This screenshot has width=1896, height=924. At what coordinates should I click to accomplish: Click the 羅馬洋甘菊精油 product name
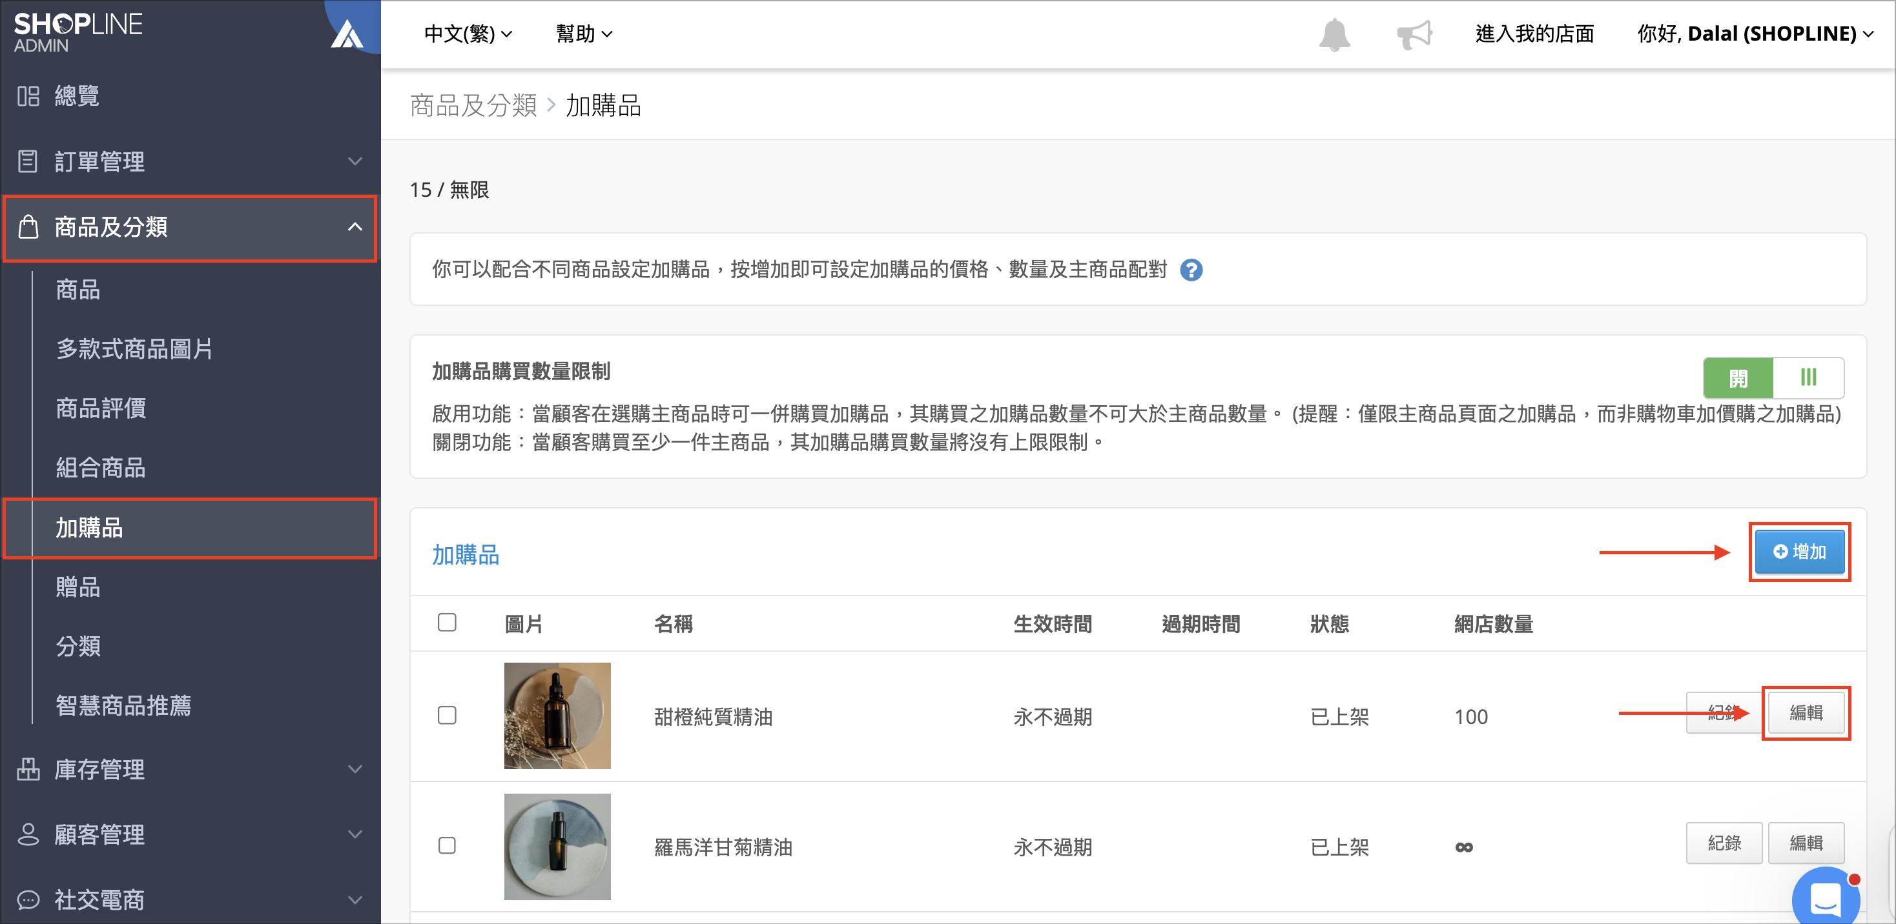(x=723, y=847)
